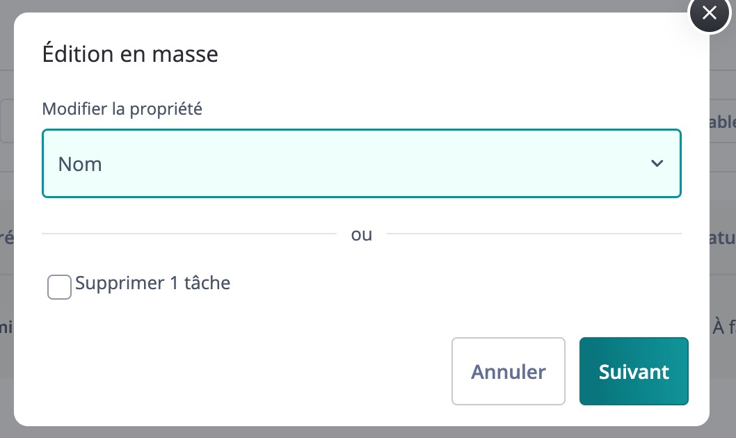Expand dropdown using the chevron arrow

tap(657, 163)
